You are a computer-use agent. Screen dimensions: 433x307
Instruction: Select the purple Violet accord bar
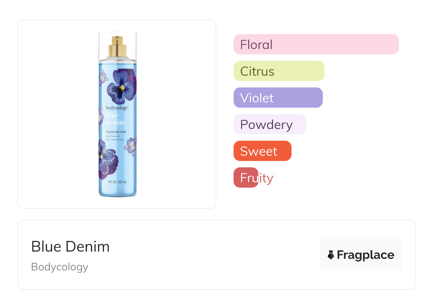(278, 98)
